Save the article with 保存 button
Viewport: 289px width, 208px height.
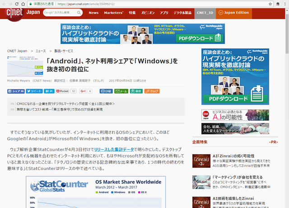tap(136, 91)
